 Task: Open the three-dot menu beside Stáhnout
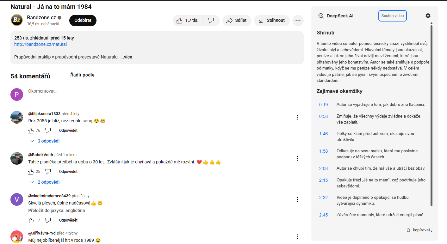click(298, 21)
